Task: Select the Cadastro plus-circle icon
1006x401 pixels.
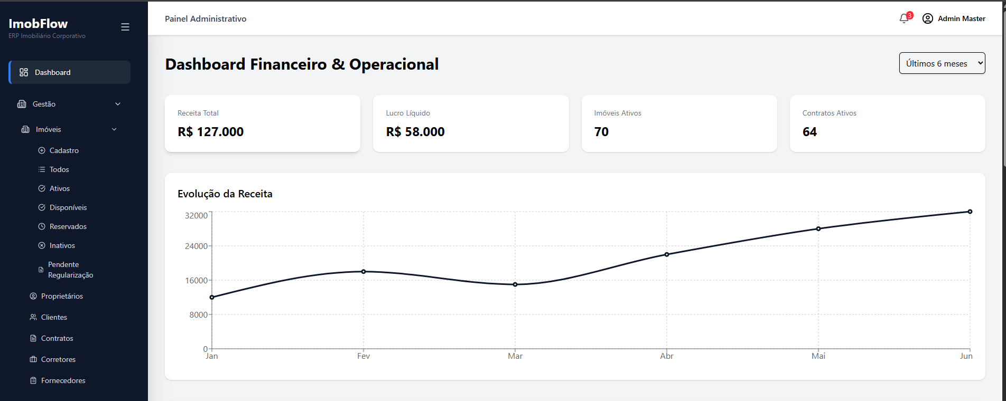Action: click(42, 150)
